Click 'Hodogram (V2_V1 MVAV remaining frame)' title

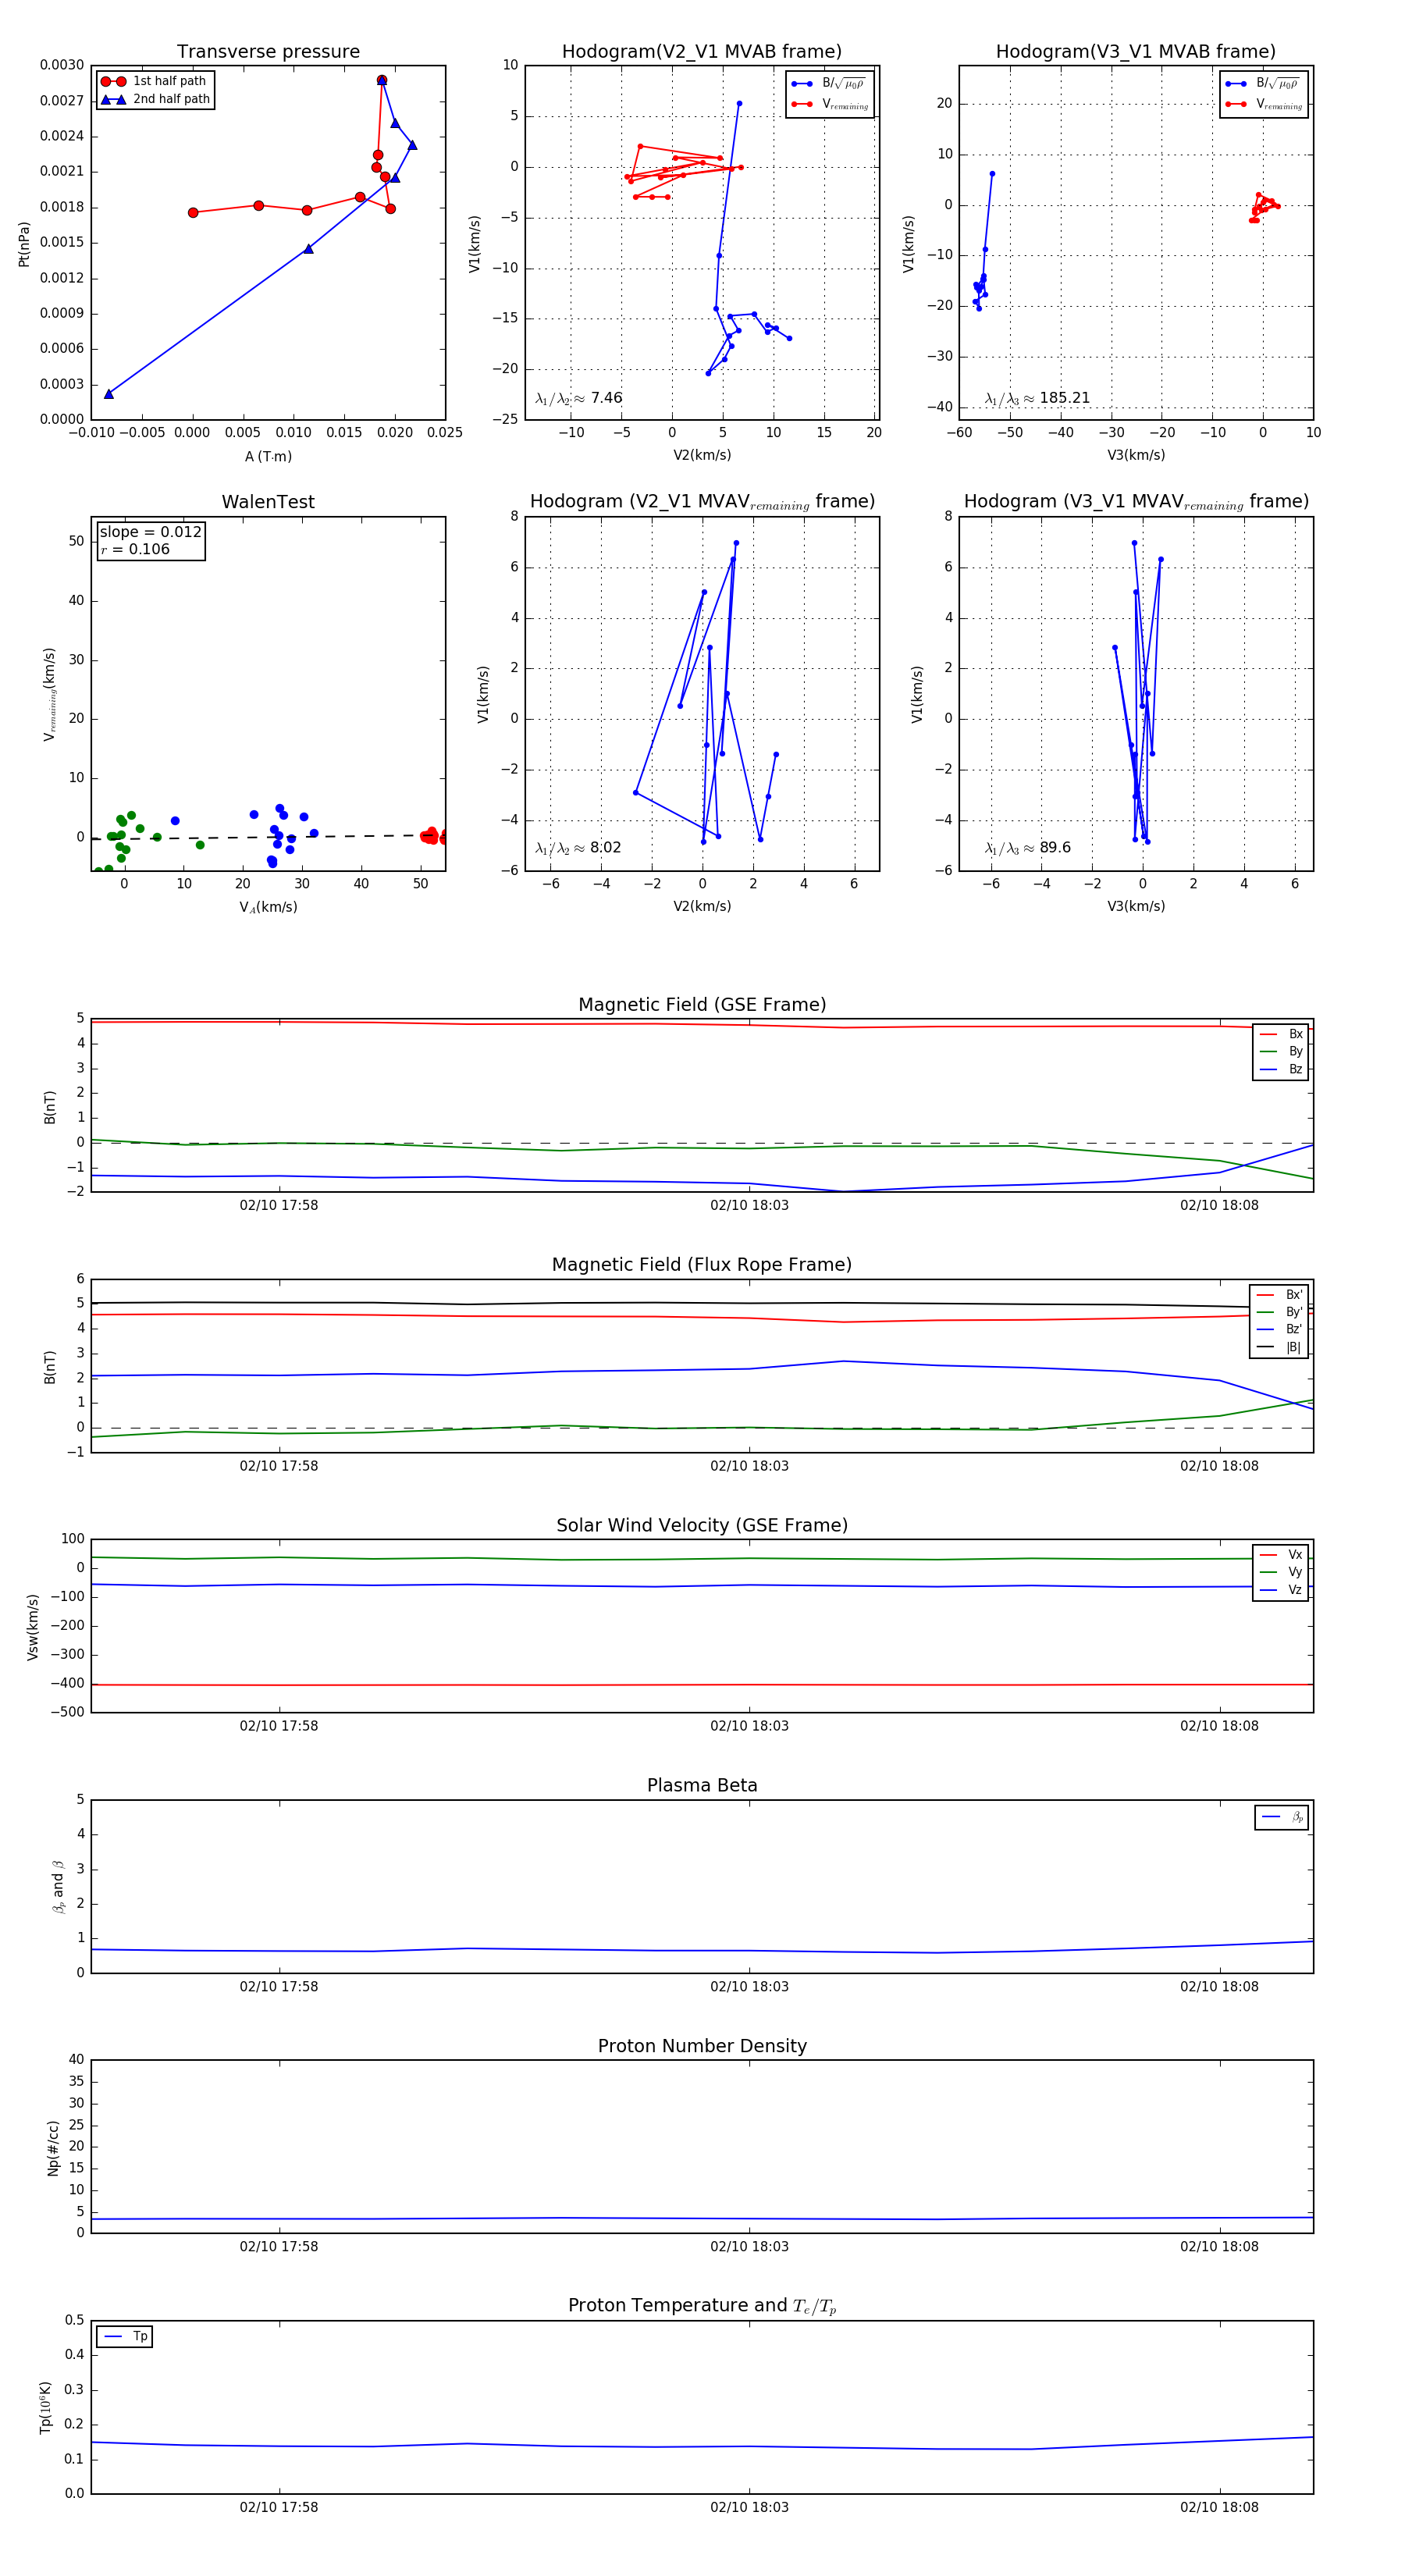[702, 502]
